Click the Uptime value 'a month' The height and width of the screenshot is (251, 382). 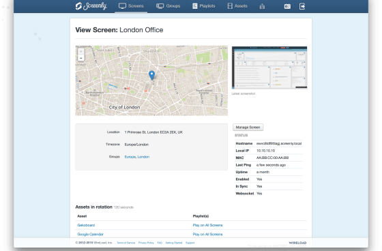(263, 172)
